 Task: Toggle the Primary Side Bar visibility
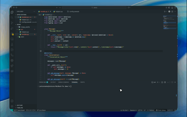(x=169, y=8)
